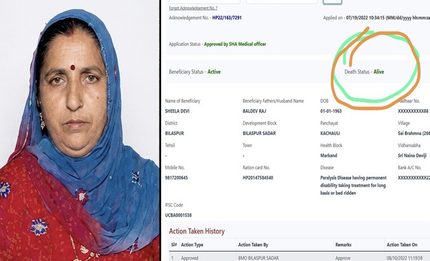The image size is (430, 261).
Task: Click husband name BALDEV RAJ
Action: pos(254,111)
